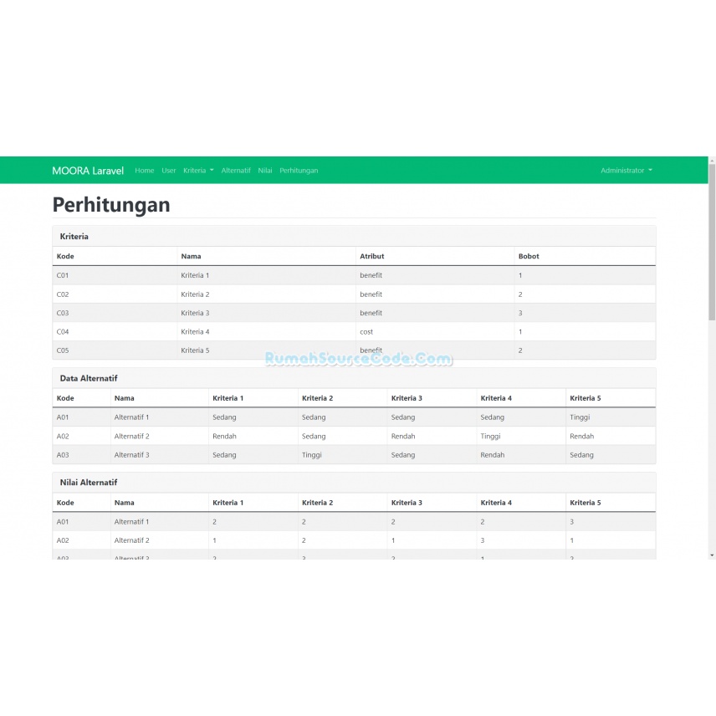Select the C01 code cell
The width and height of the screenshot is (716, 716).
pyautogui.click(x=63, y=275)
